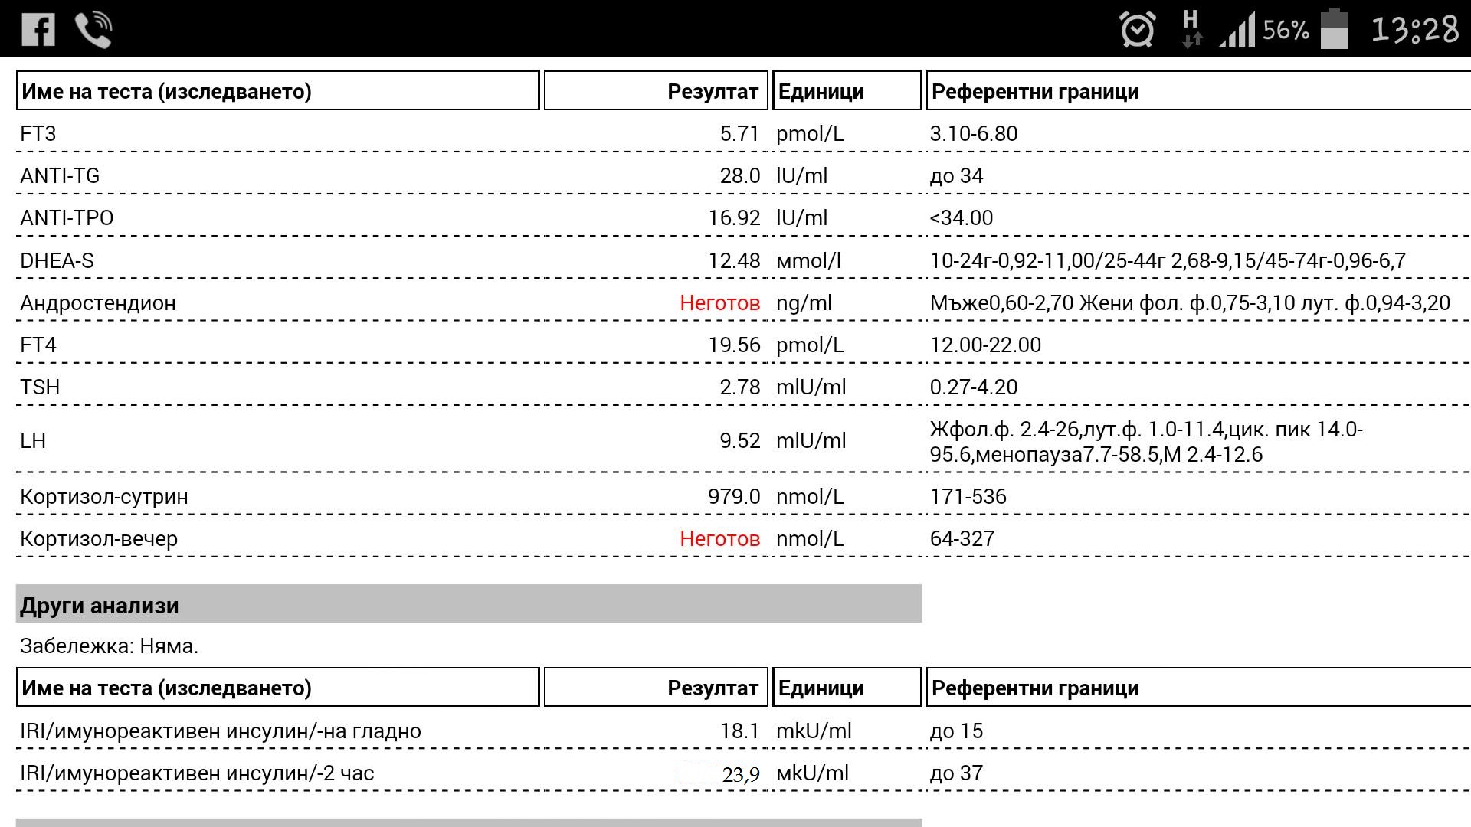Select LH result 9.52

pyautogui.click(x=739, y=441)
